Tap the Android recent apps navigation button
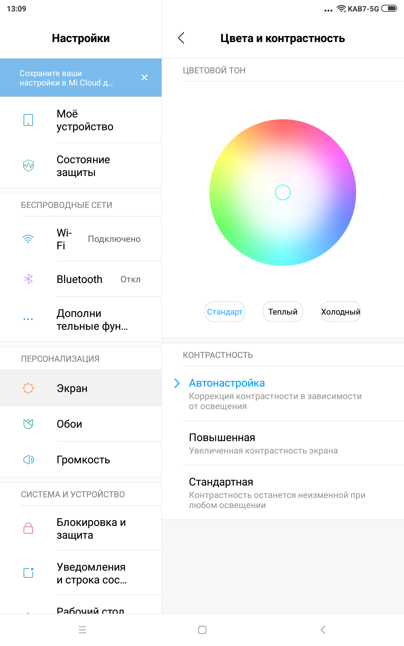 pyautogui.click(x=82, y=630)
